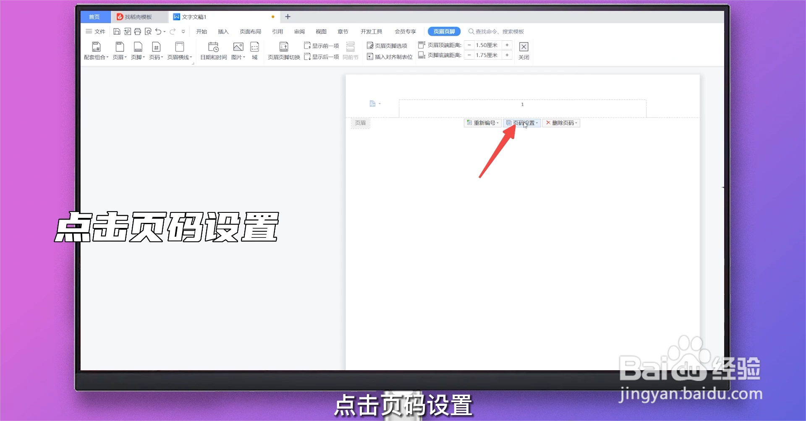Switch to the 章节 ribbon tab

pos(343,31)
